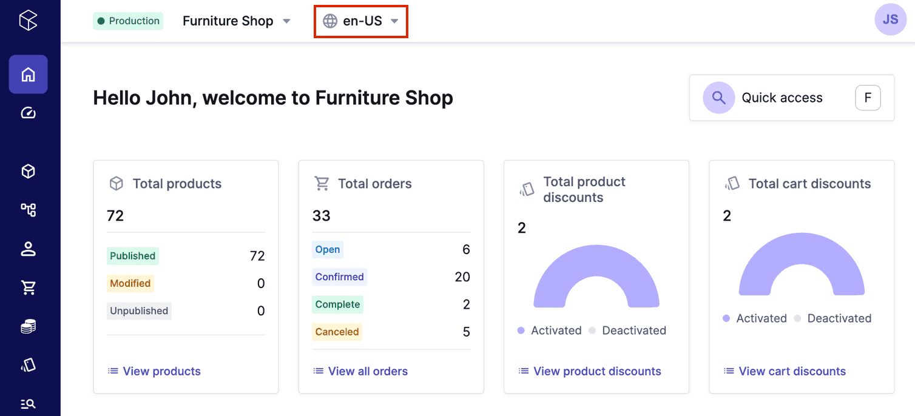Open the View cart discounts link
The width and height of the screenshot is (915, 416).
click(792, 371)
